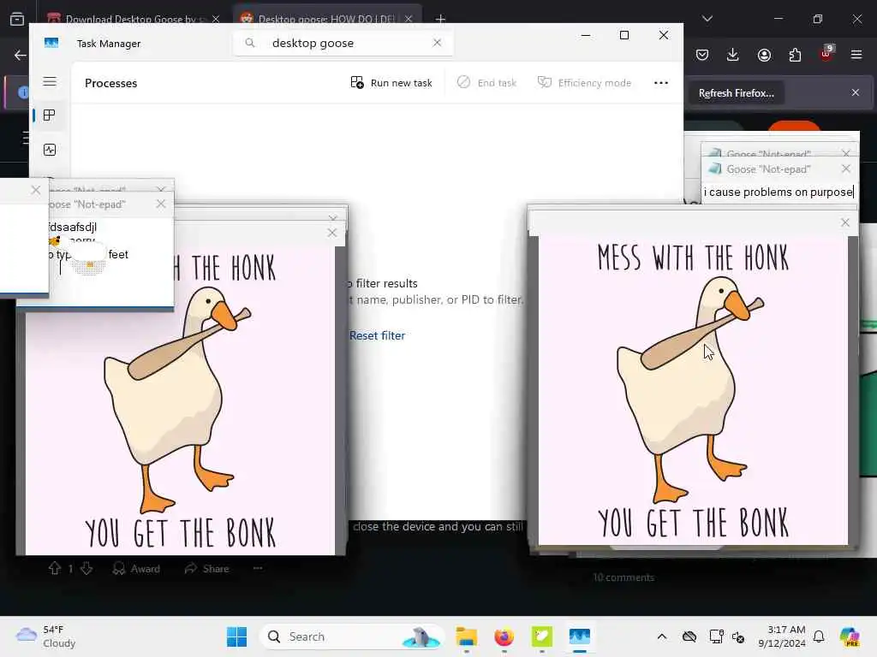The width and height of the screenshot is (877, 657).
Task: Open Firefox list all tabs chevron
Action: (707, 19)
